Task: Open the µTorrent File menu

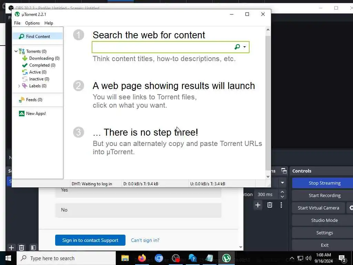Action: 17,23
